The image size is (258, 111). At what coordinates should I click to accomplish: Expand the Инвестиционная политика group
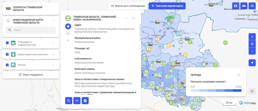coord(53,55)
